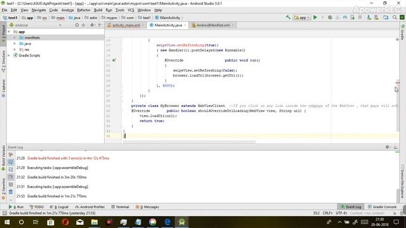Toggle the read-only lock in status bar
The image size is (406, 228).
pos(395,213)
